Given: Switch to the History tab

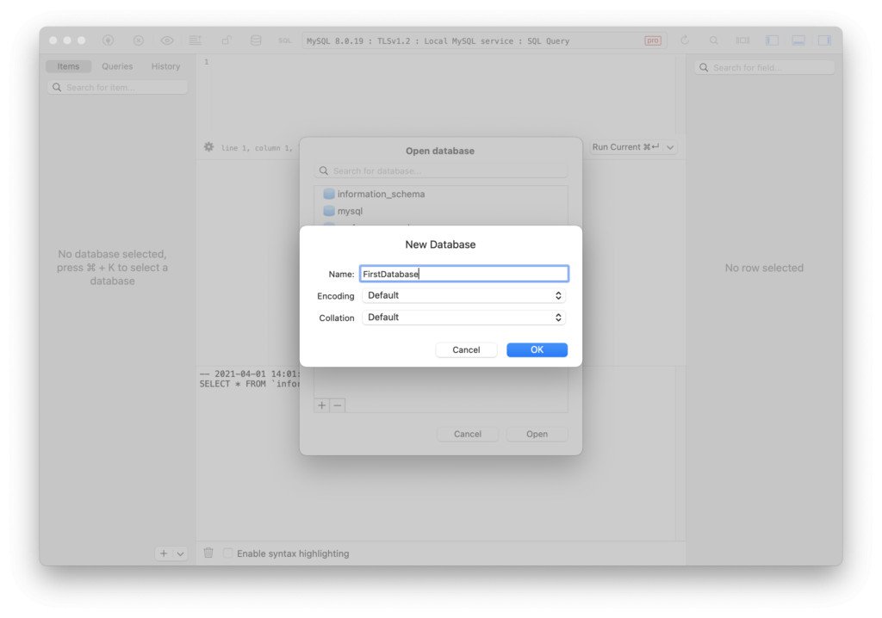Looking at the screenshot, I should tap(165, 66).
